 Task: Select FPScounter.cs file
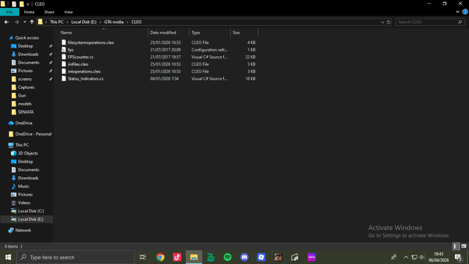pyautogui.click(x=81, y=57)
